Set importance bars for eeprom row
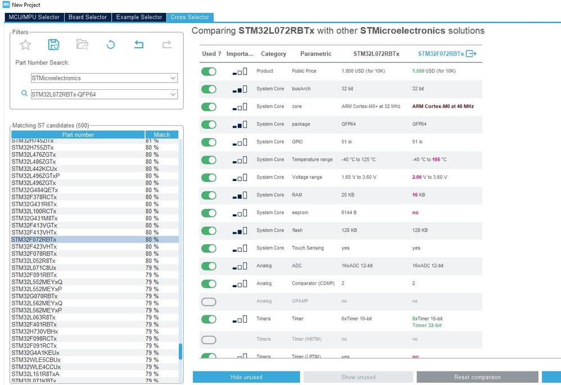 pyautogui.click(x=239, y=213)
